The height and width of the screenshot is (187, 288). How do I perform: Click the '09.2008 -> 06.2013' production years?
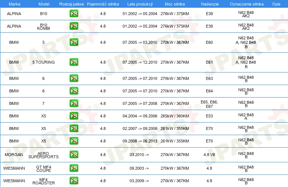(140, 141)
